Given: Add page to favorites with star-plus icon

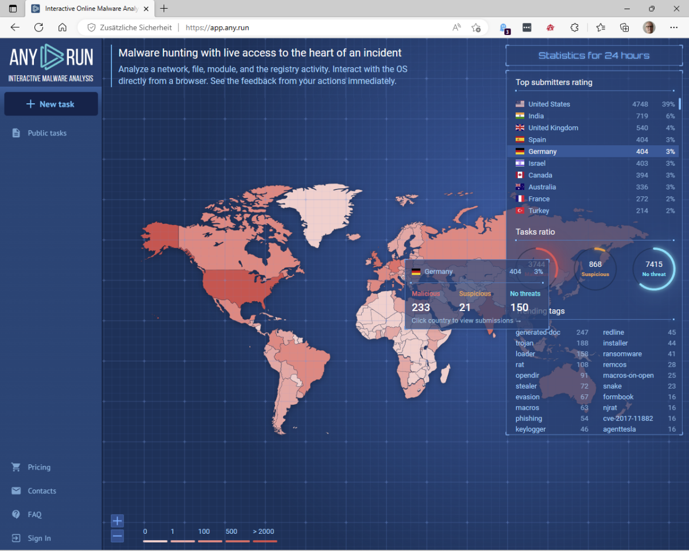Looking at the screenshot, I should tap(476, 28).
